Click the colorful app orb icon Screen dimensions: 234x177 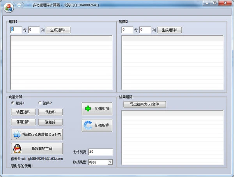(x=8, y=6)
